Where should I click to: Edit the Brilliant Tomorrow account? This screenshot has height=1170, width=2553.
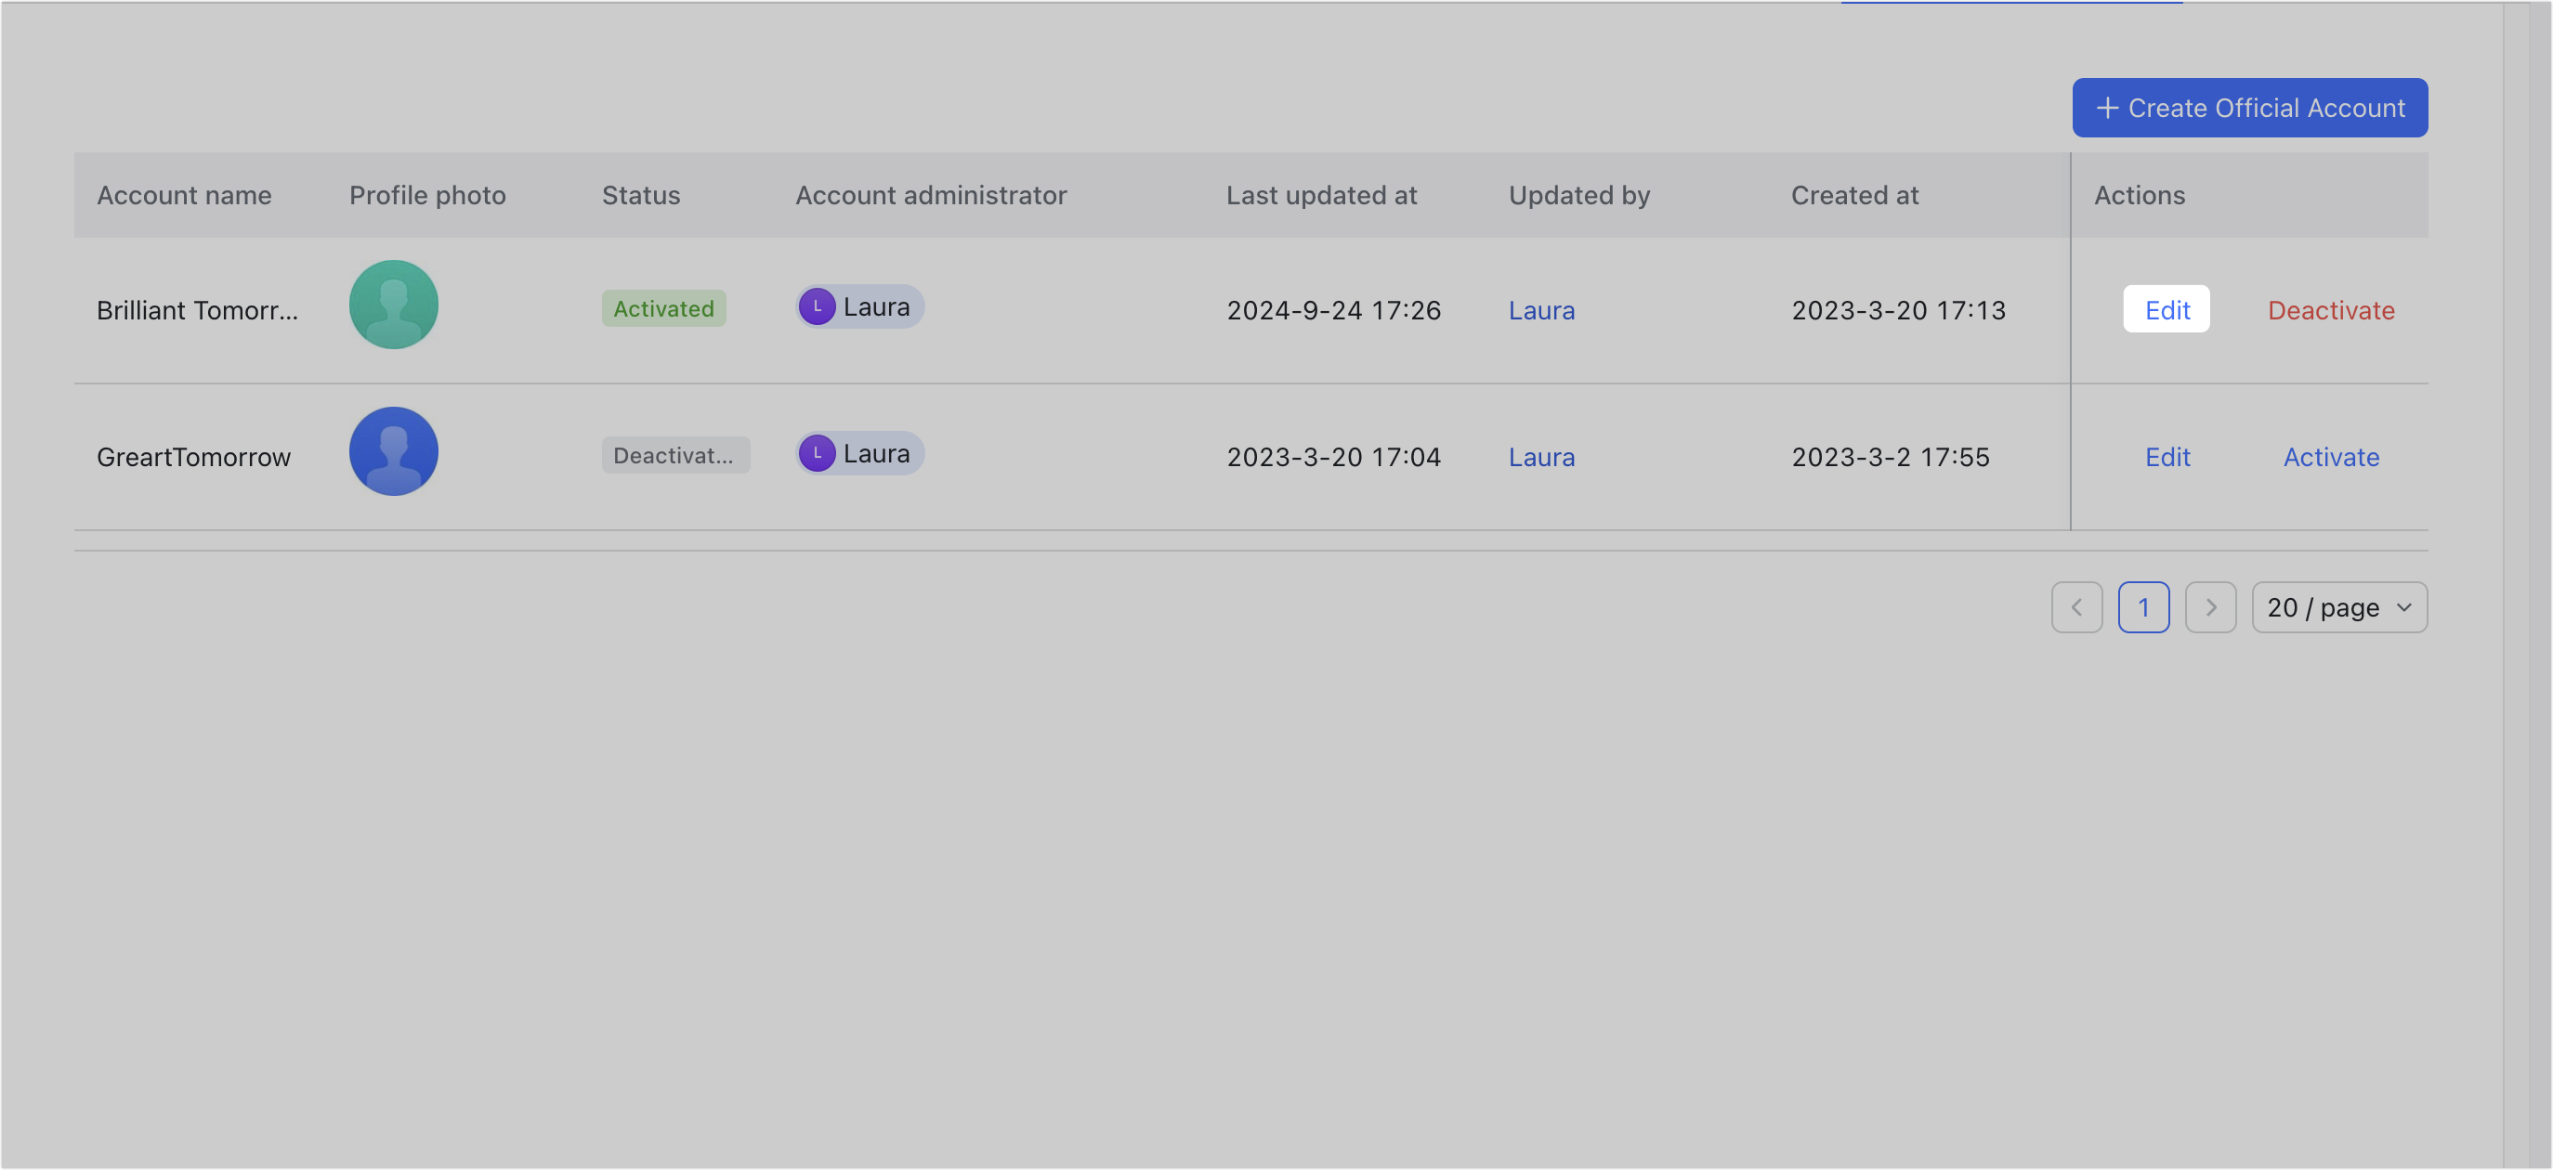click(x=2167, y=309)
